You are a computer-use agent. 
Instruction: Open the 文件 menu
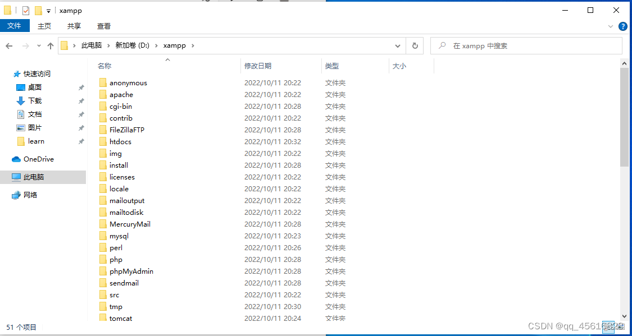coord(15,26)
